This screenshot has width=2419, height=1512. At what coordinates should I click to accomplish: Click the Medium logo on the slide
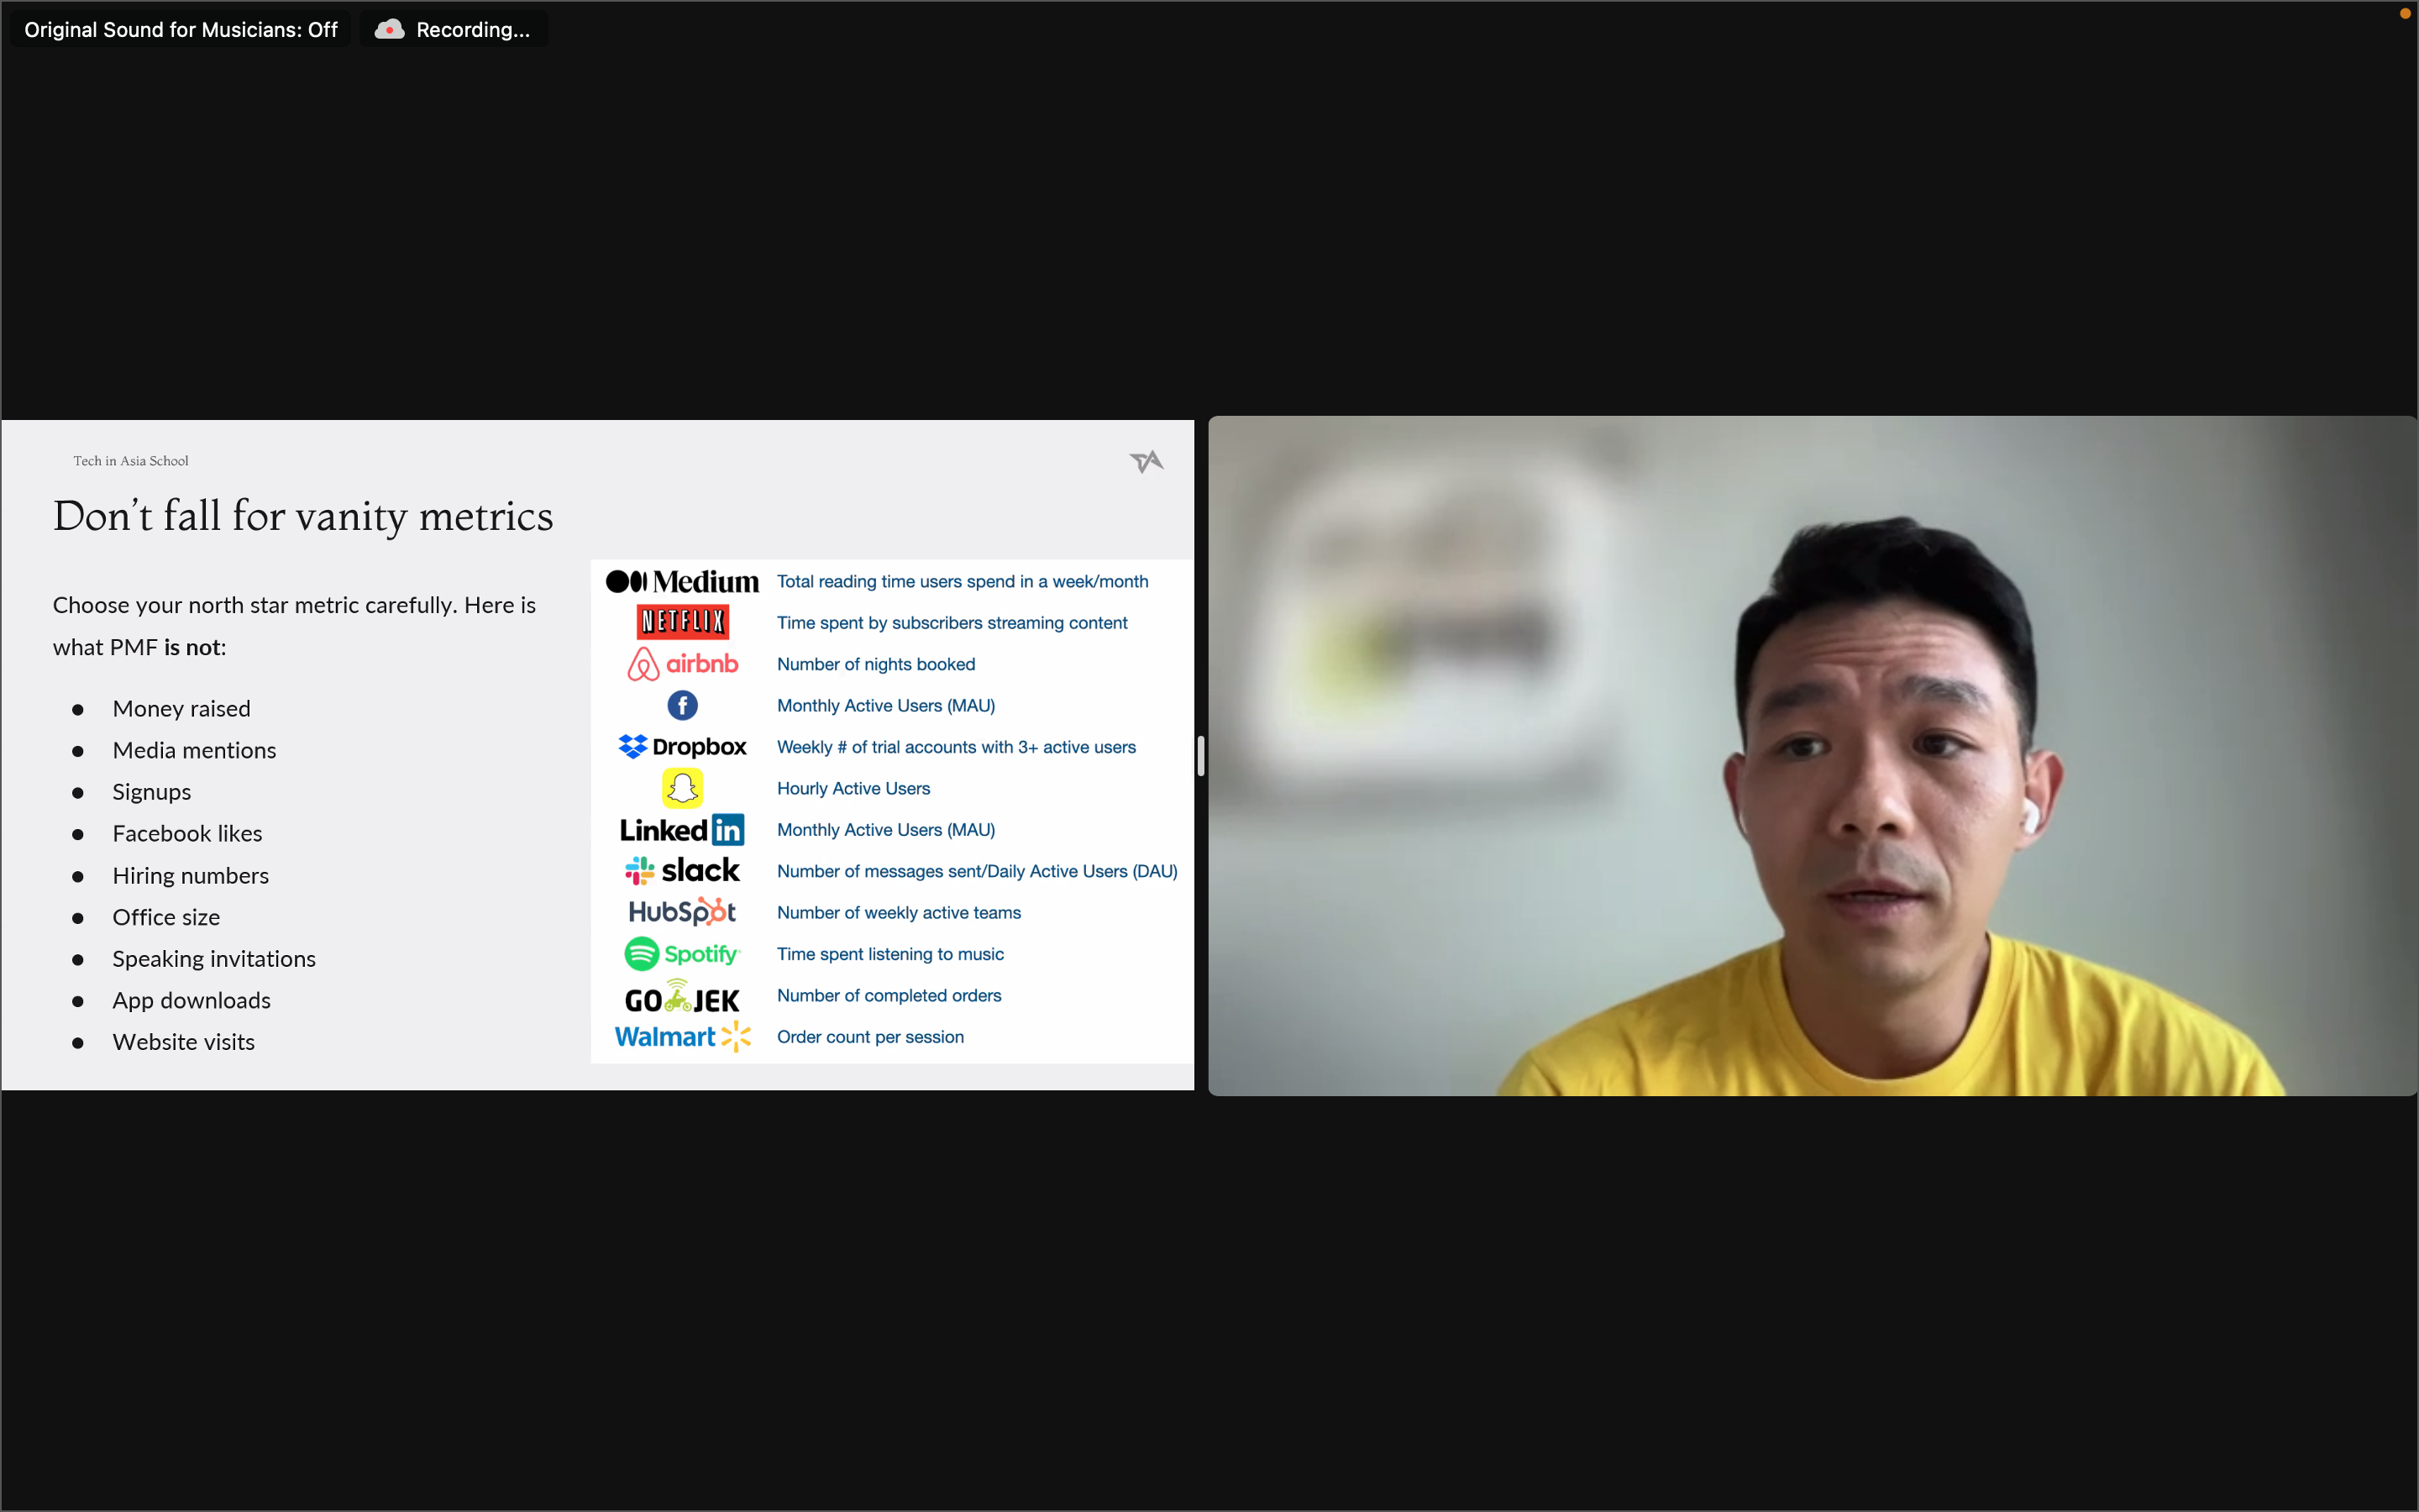[683, 581]
